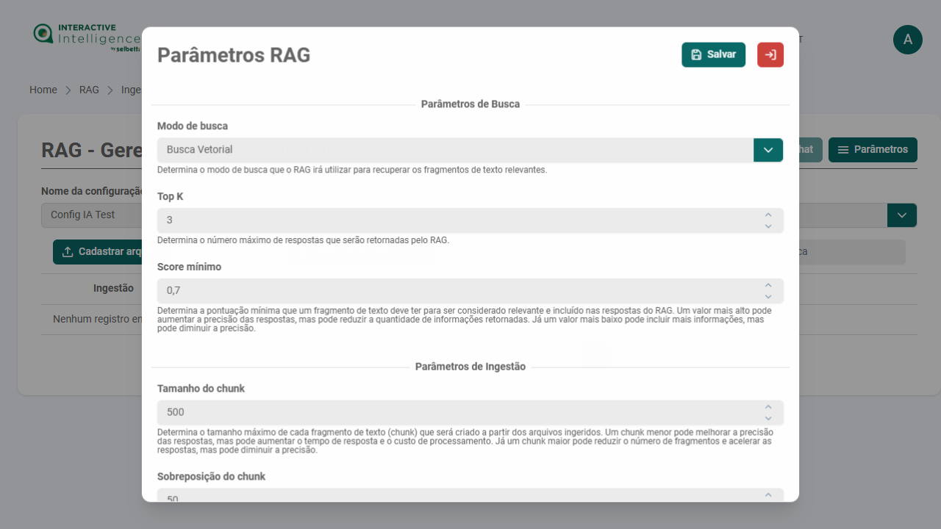Click the 'Score mínimo' label
Viewport: 941px width, 529px height.
coord(189,267)
